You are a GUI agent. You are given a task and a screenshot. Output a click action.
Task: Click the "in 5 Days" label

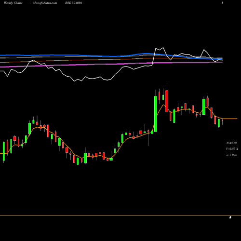coord(231,155)
